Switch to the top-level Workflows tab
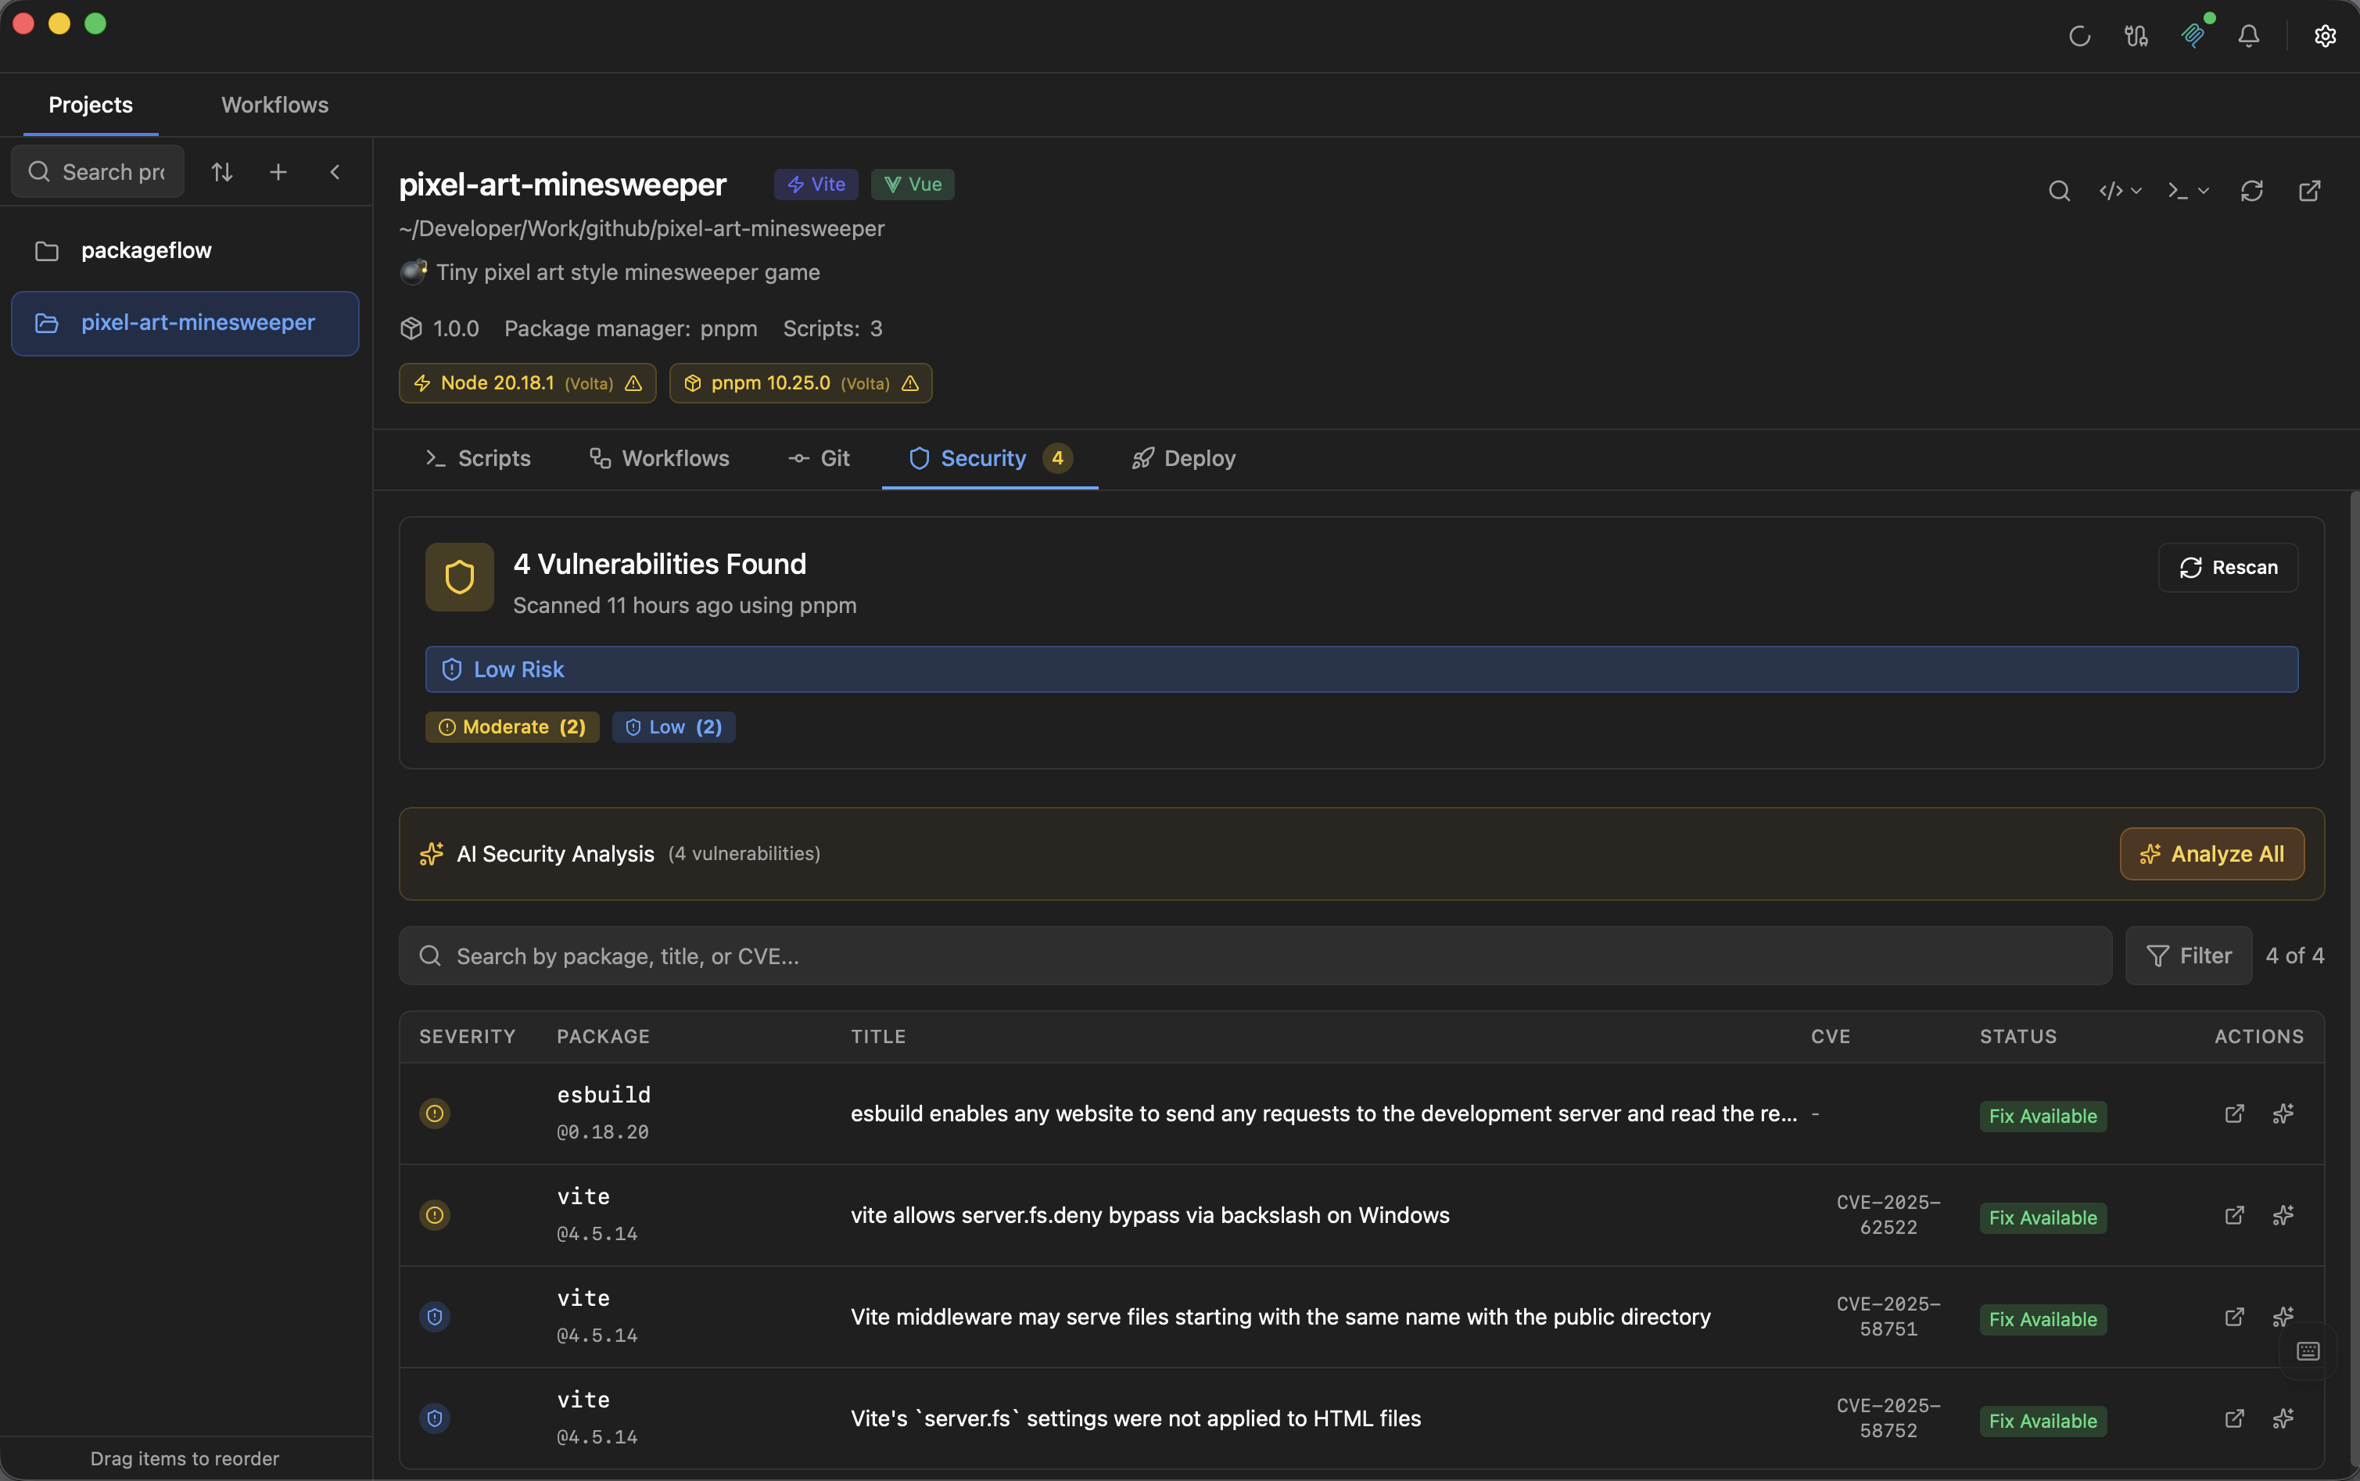The width and height of the screenshot is (2360, 1481). coord(274,105)
